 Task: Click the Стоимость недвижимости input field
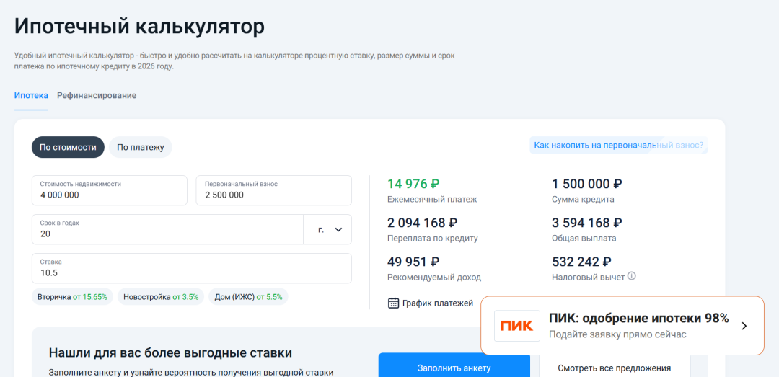click(x=110, y=190)
